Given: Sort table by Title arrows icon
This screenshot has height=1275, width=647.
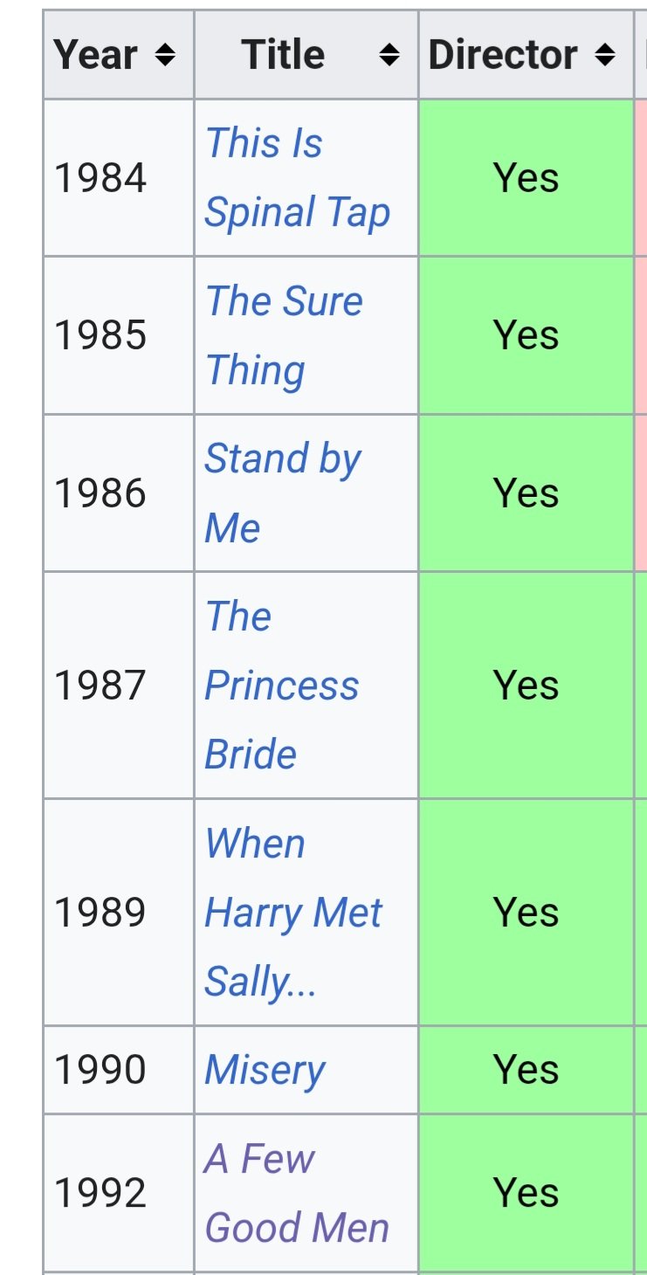Looking at the screenshot, I should (389, 56).
